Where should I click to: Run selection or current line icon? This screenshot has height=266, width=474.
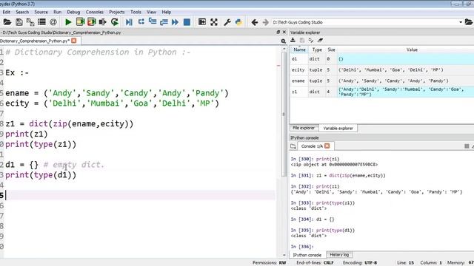pos(103,22)
